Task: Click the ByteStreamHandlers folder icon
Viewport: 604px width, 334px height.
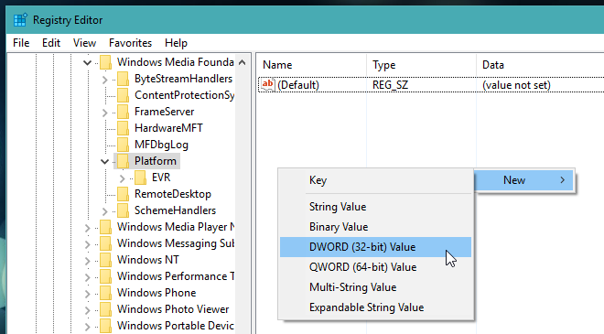Action: click(x=123, y=79)
